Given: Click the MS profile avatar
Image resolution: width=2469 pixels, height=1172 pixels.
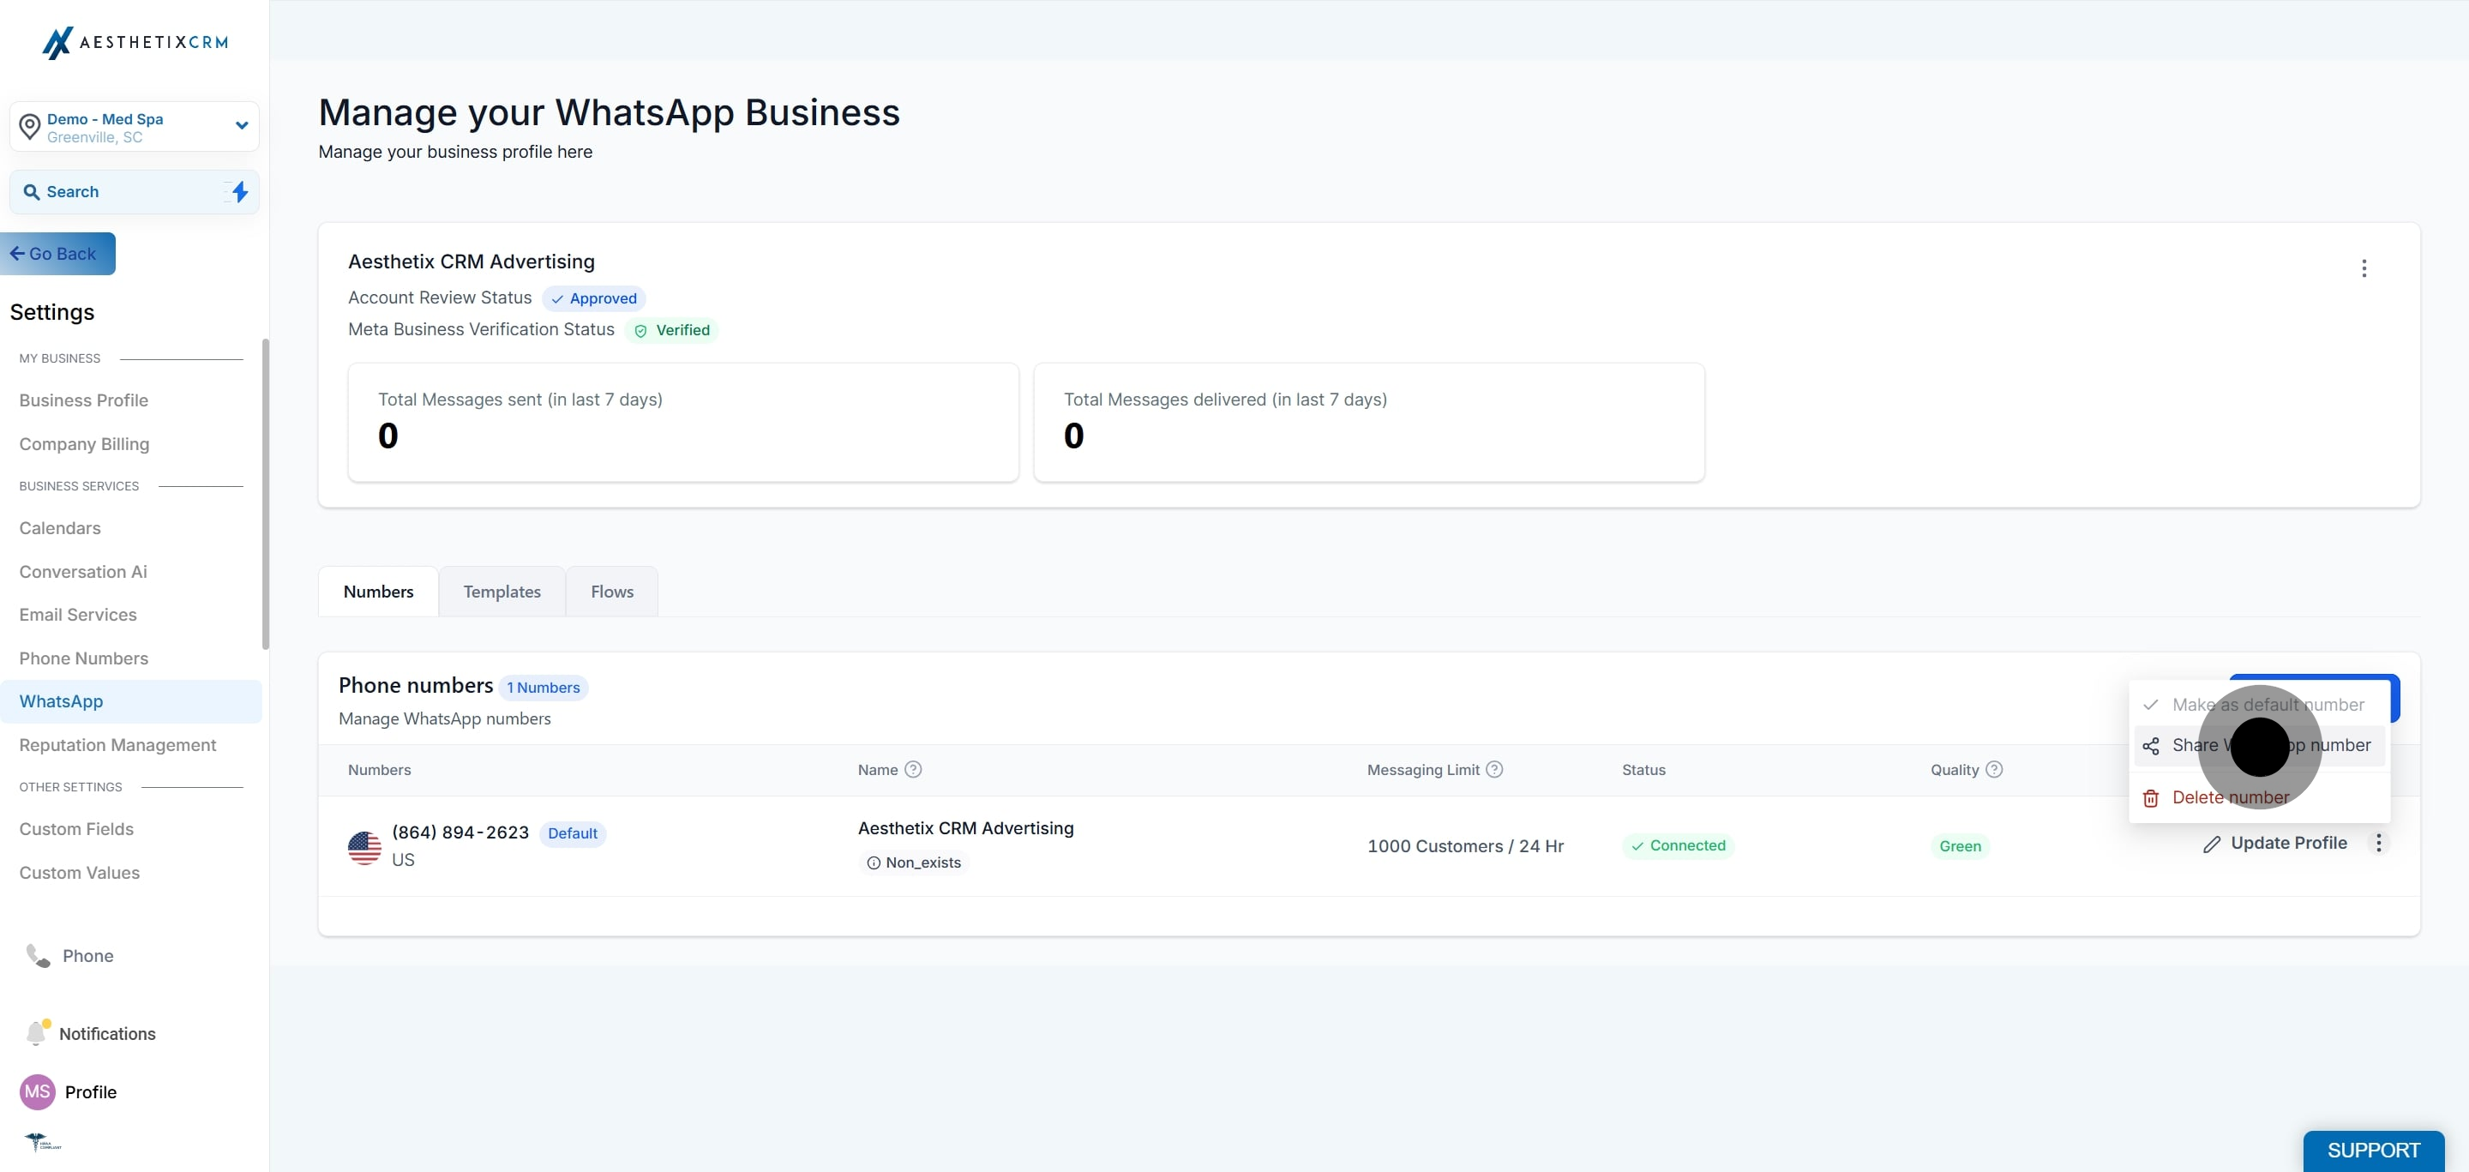Looking at the screenshot, I should pyautogui.click(x=38, y=1091).
